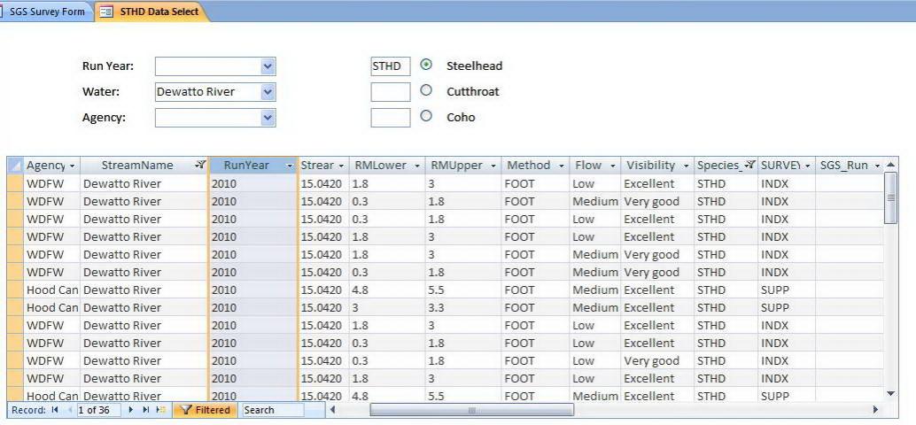
Task: Click the RunYear 2010 cell in the first row
Action: (x=253, y=183)
